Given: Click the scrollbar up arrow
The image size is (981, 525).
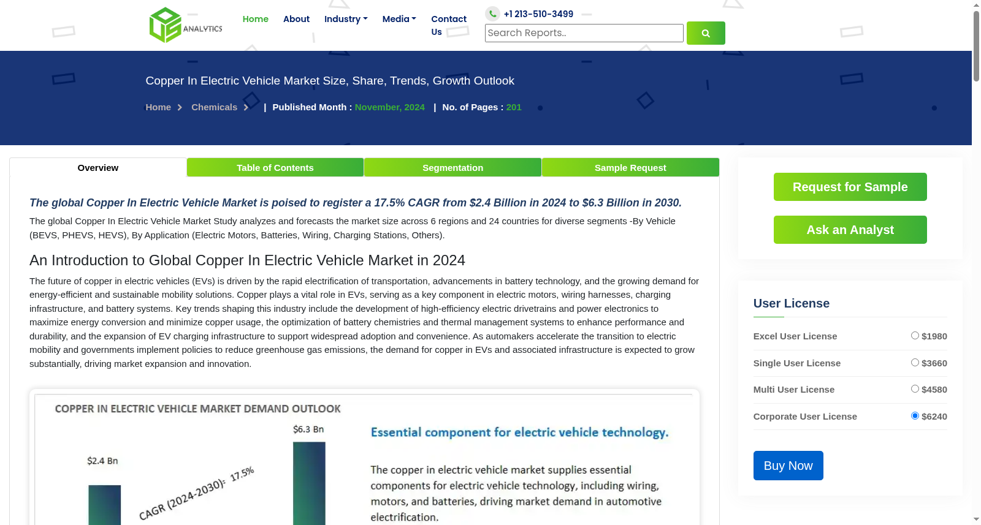Looking at the screenshot, I should [x=976, y=5].
